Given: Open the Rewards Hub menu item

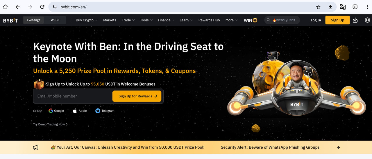Looking at the screenshot, I should 209,20.
